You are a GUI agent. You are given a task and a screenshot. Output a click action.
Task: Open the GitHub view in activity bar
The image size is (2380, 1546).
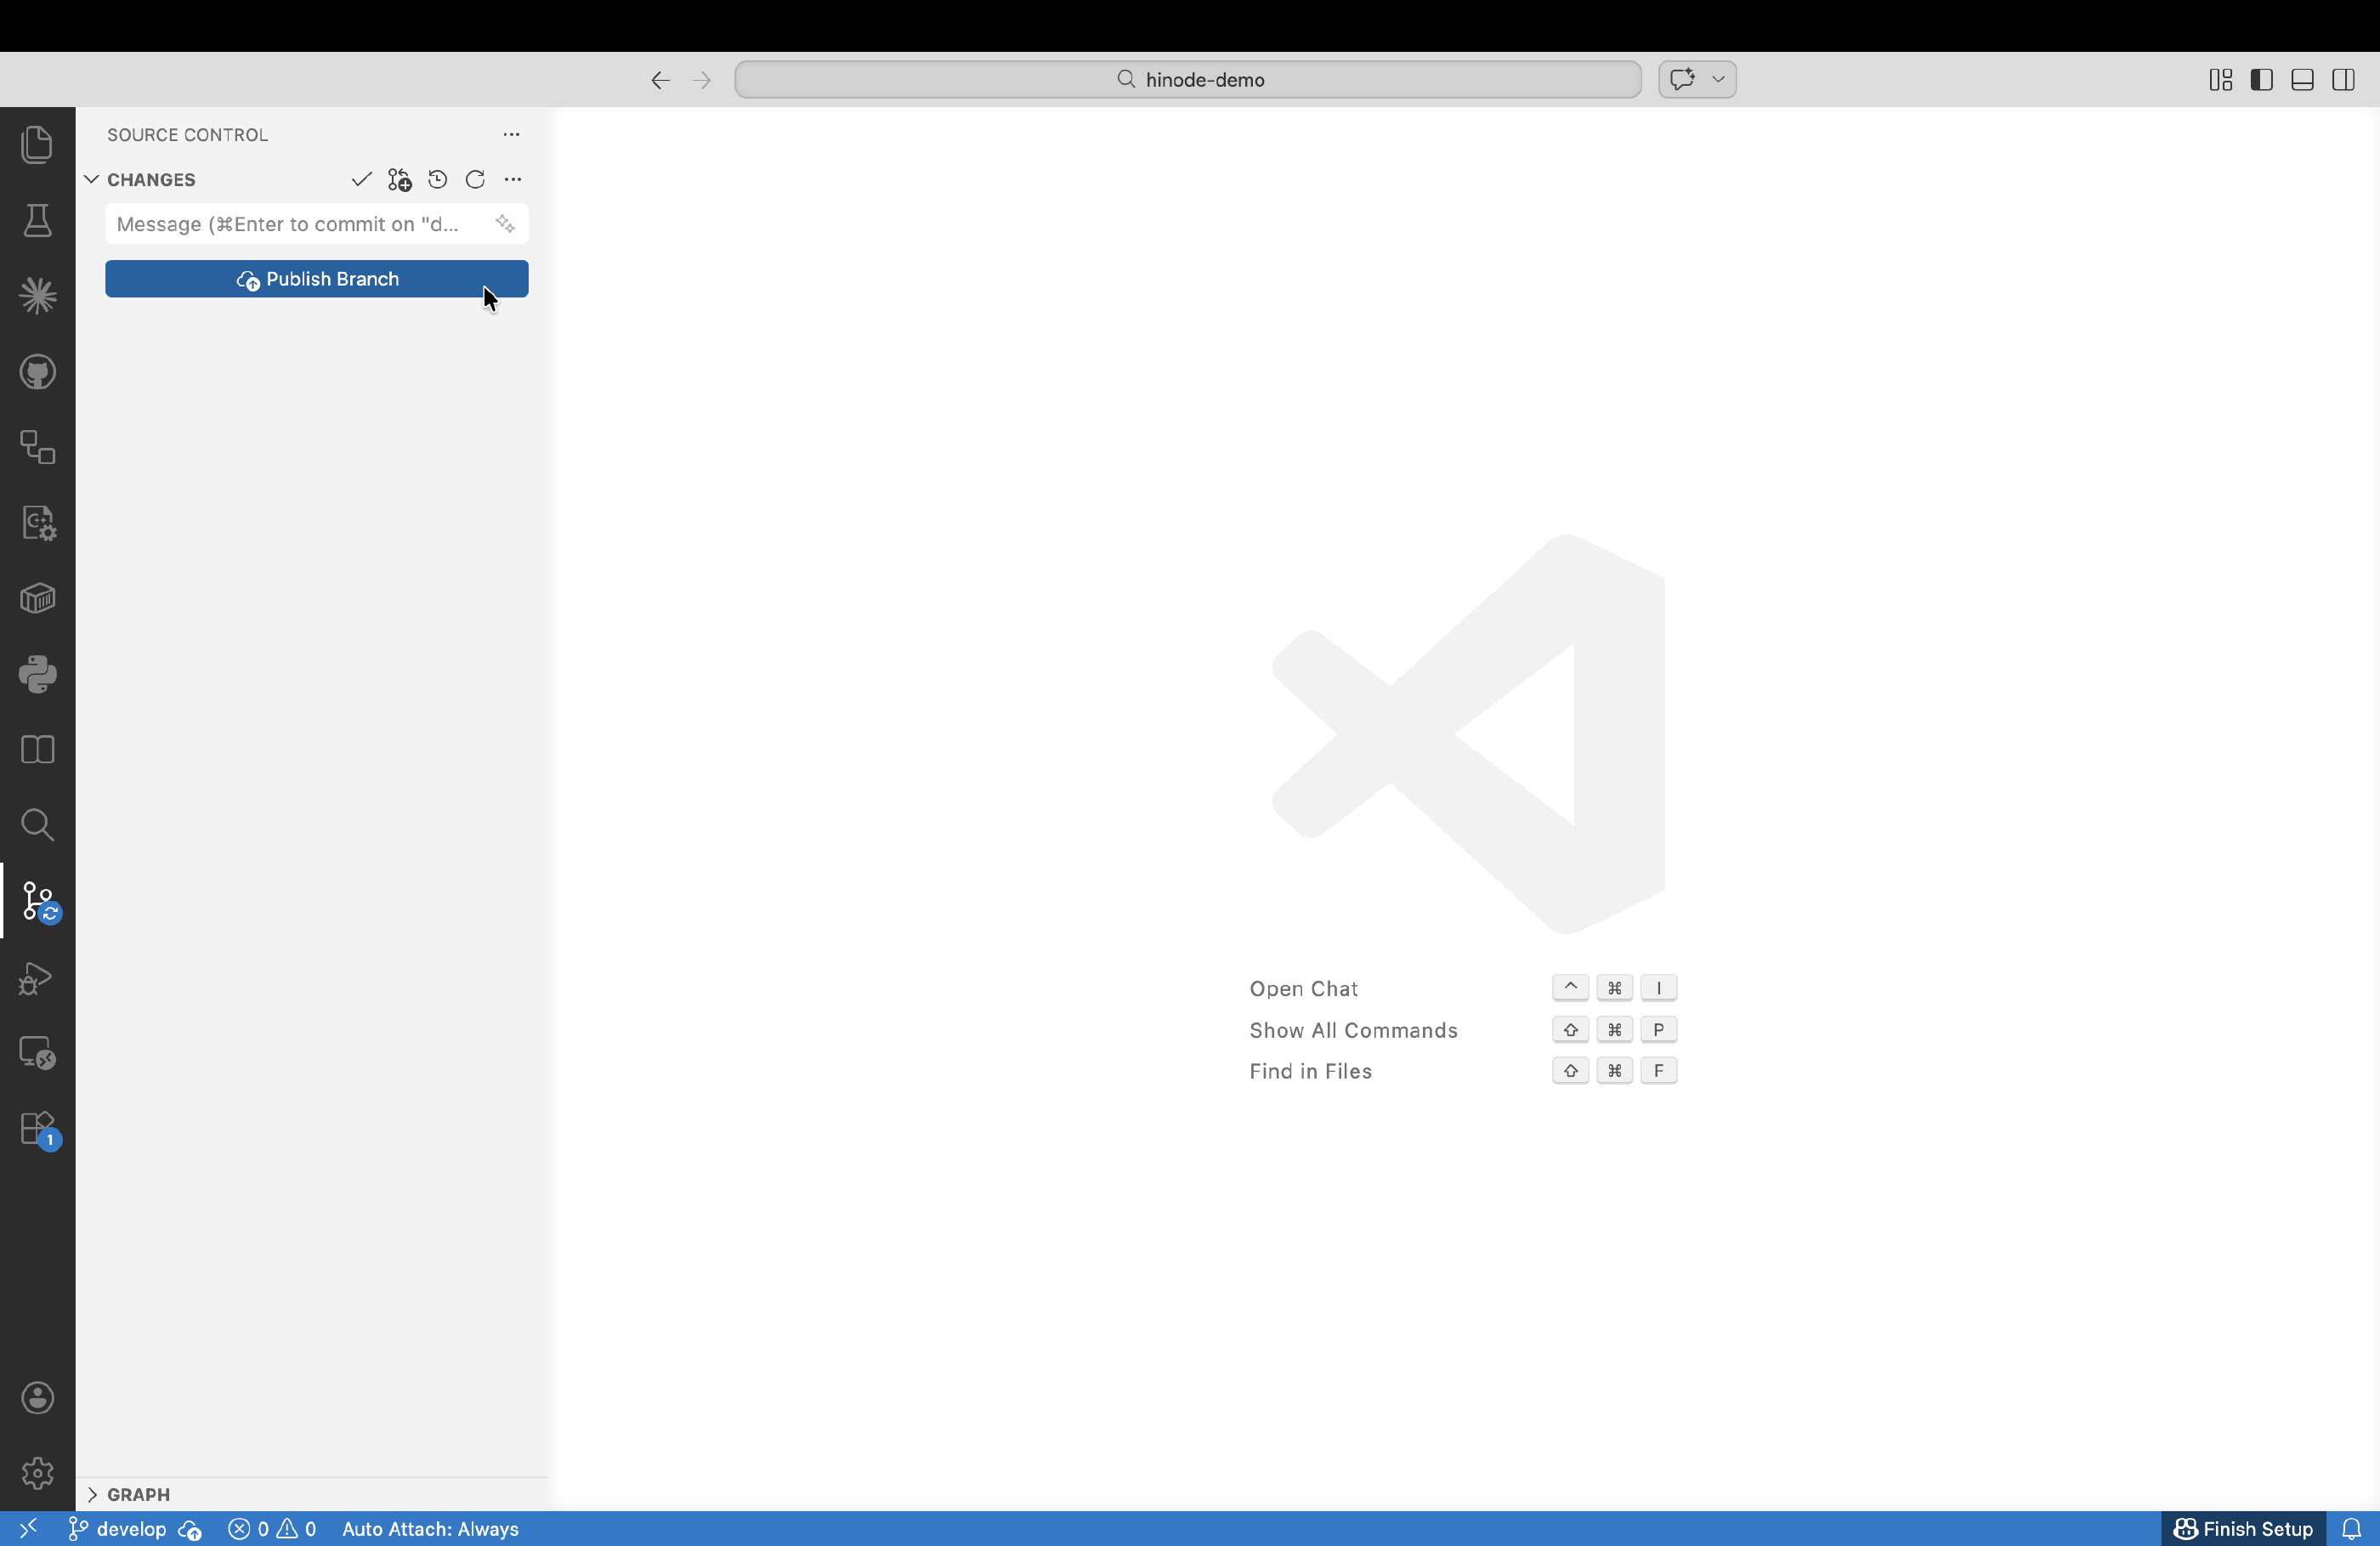pos(37,372)
